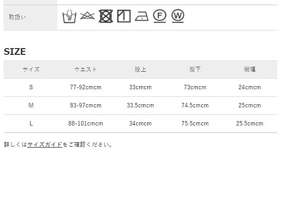Click the 裾幅 column header
Screen dimensions: 286x224
tap(250, 69)
